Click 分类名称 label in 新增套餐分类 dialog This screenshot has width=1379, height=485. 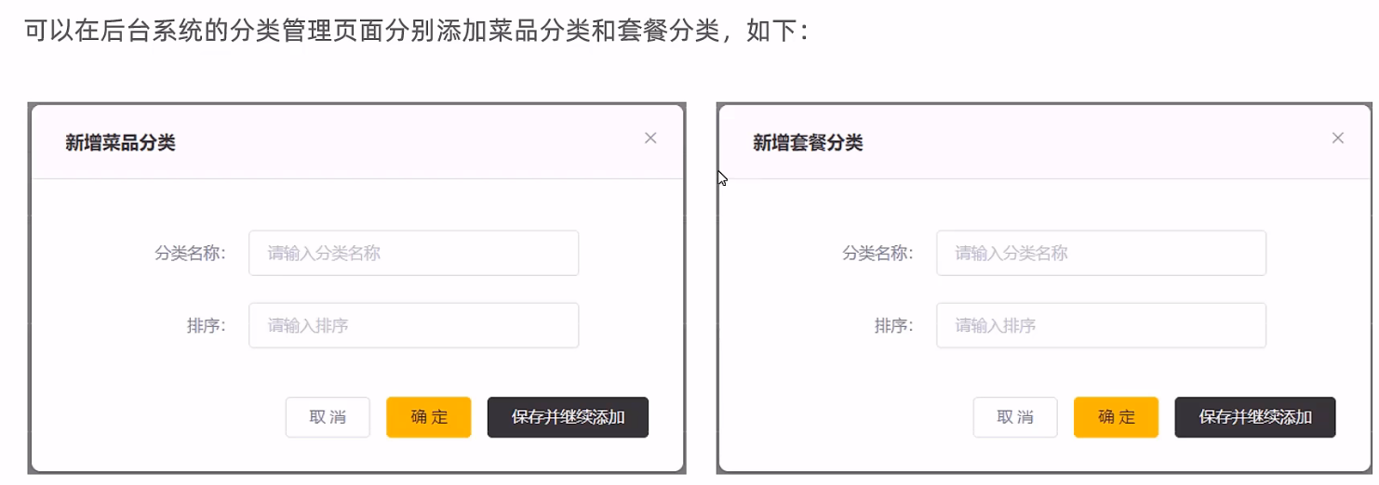877,253
